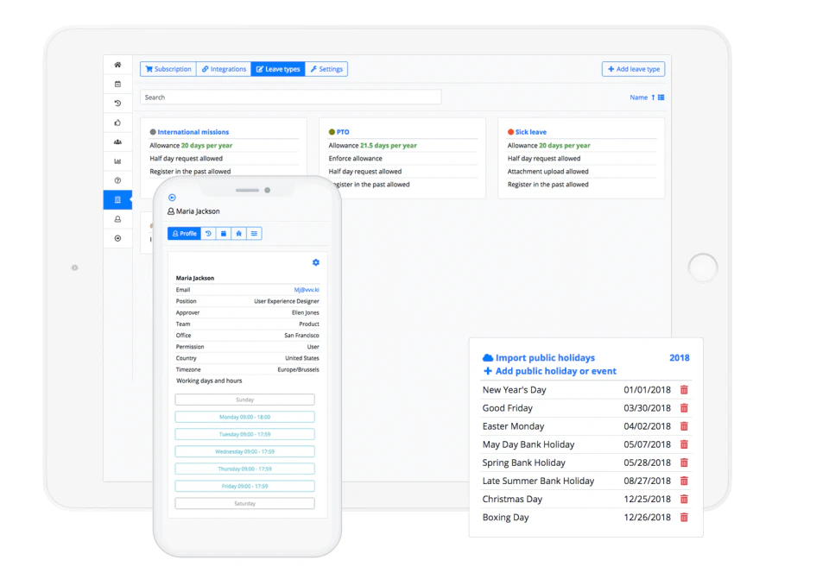Select the Subscription tab
This screenshot has height=579, width=829.
coord(167,68)
